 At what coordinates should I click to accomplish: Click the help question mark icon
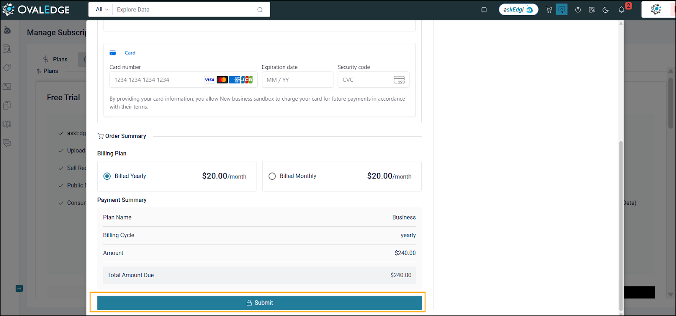[x=578, y=10]
